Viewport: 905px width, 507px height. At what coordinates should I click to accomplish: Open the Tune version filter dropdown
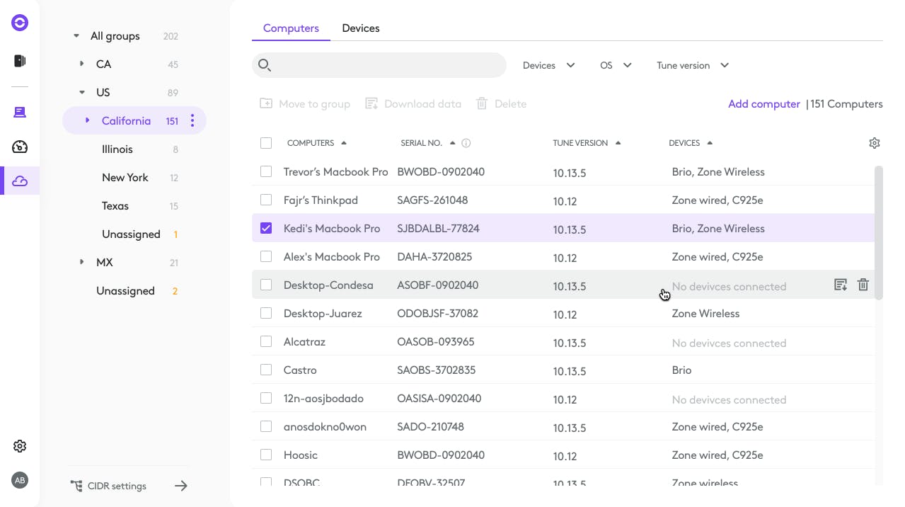pos(692,65)
